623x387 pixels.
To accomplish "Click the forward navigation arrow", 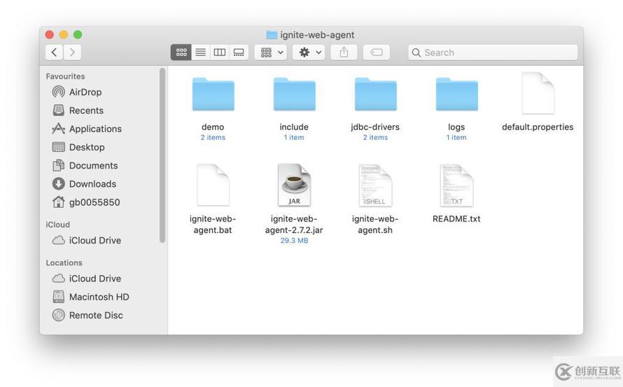I will coord(72,52).
